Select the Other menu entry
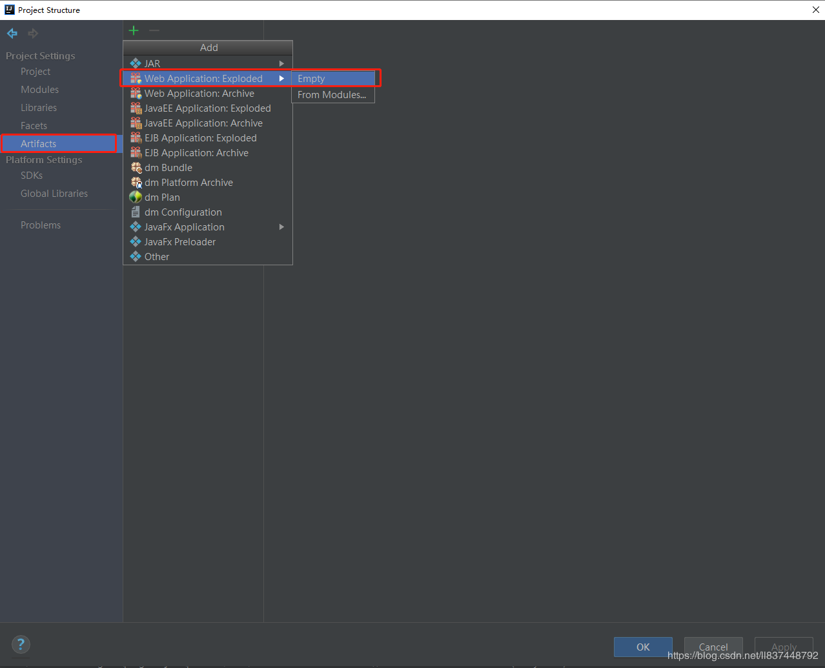The image size is (825, 668). (208, 256)
